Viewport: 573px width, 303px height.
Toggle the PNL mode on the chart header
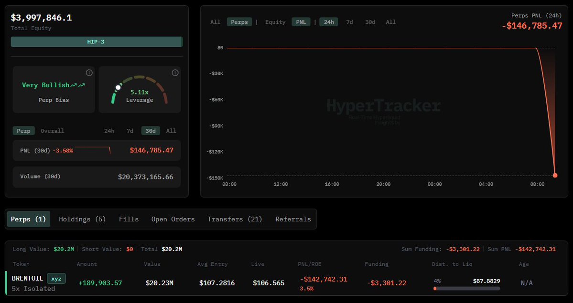pos(301,21)
